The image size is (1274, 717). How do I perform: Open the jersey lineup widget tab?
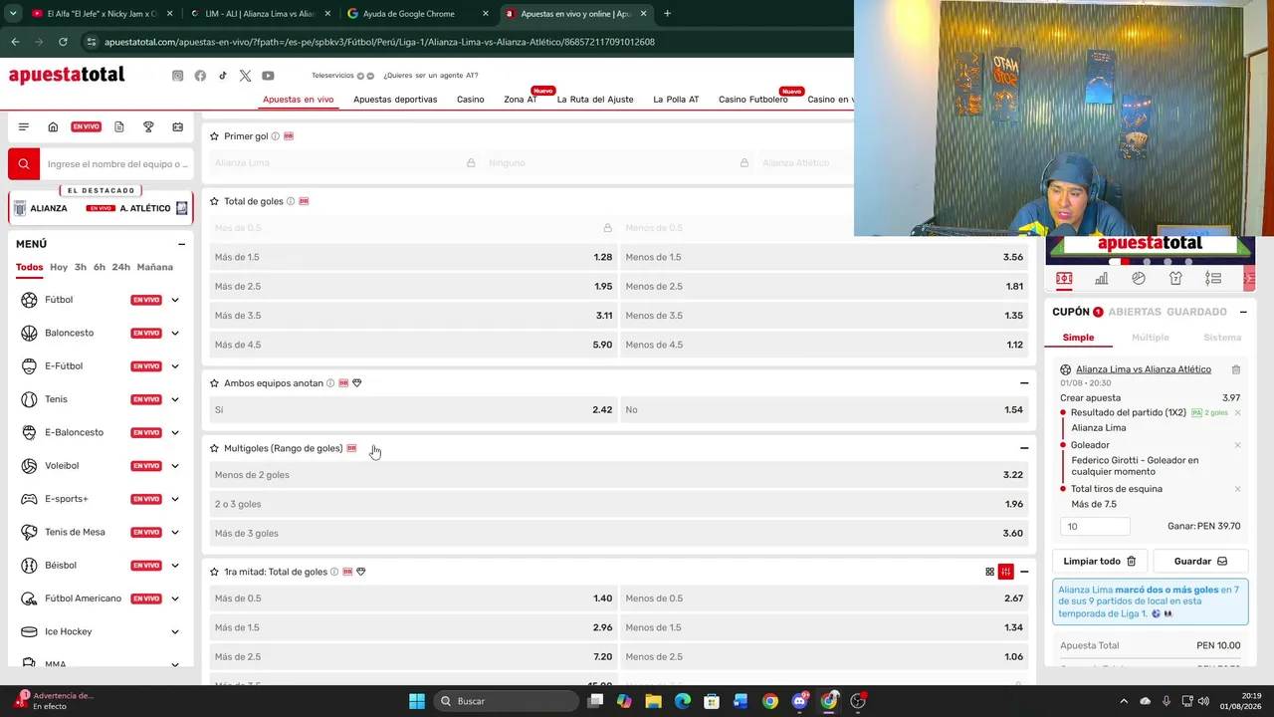(x=1175, y=279)
